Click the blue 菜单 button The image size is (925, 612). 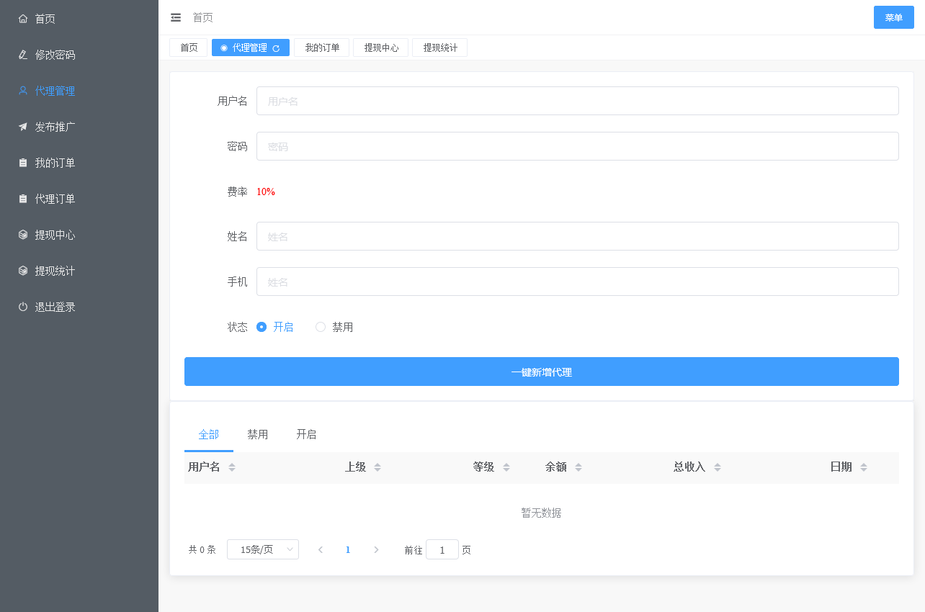[893, 17]
